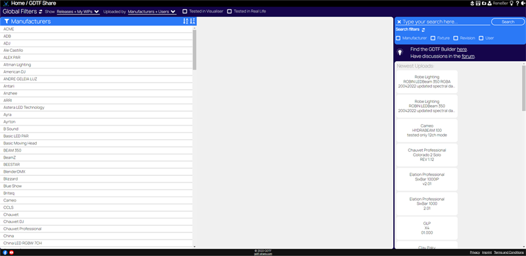Open the upload icon in top bar
Viewport: 526px width, 256px height.
(x=472, y=3)
